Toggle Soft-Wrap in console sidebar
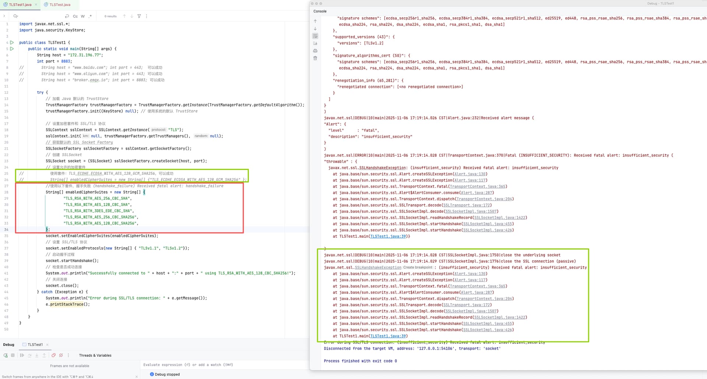 315,36
